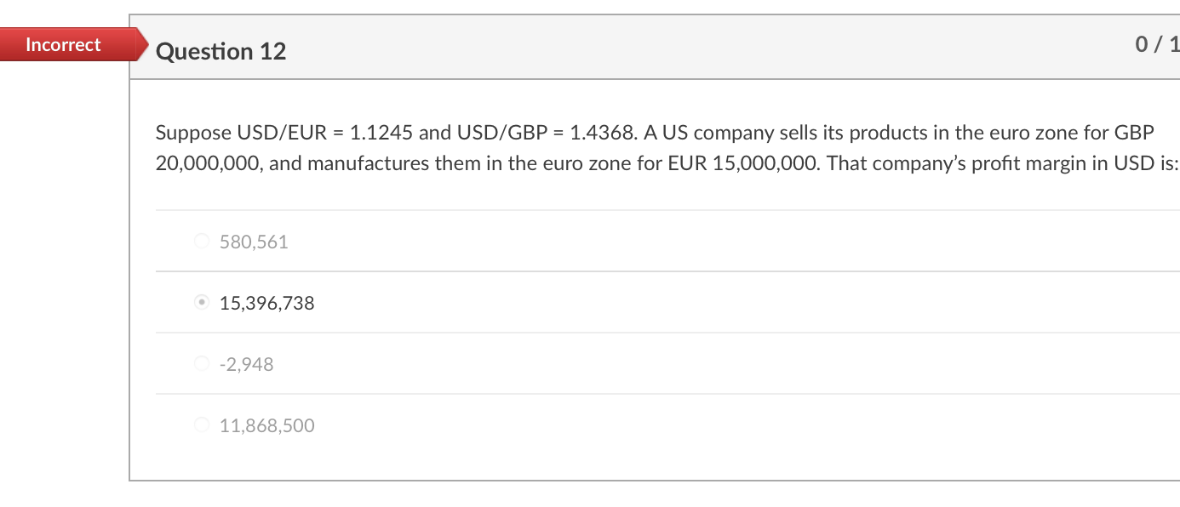This screenshot has height=507, width=1180.
Task: Click the question card border
Action: pos(129,255)
